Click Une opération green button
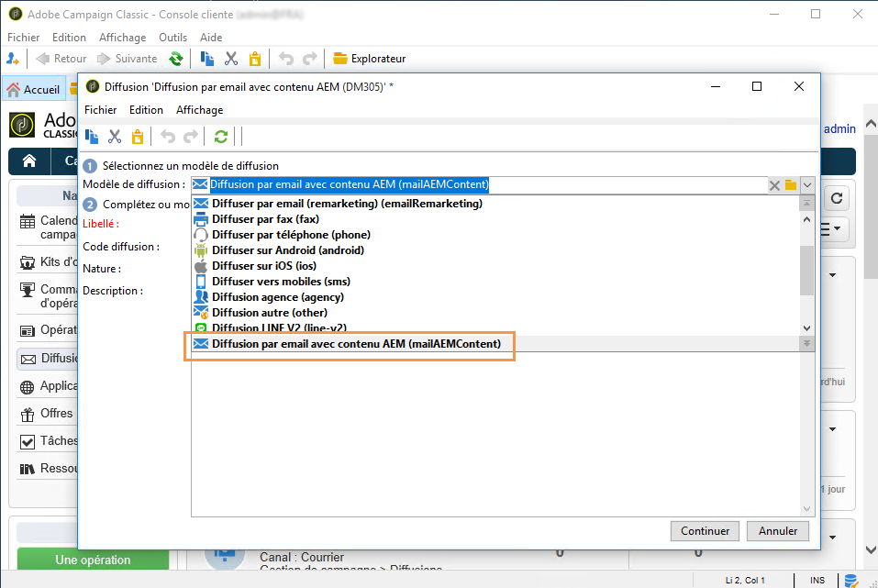Viewport: 878px width, 588px height. (93, 560)
